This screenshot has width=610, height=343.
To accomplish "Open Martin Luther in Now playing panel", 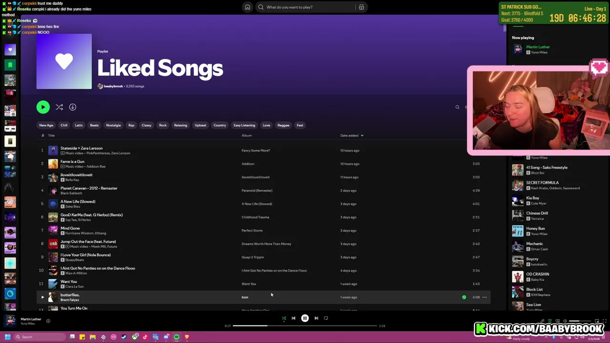I will (x=538, y=47).
